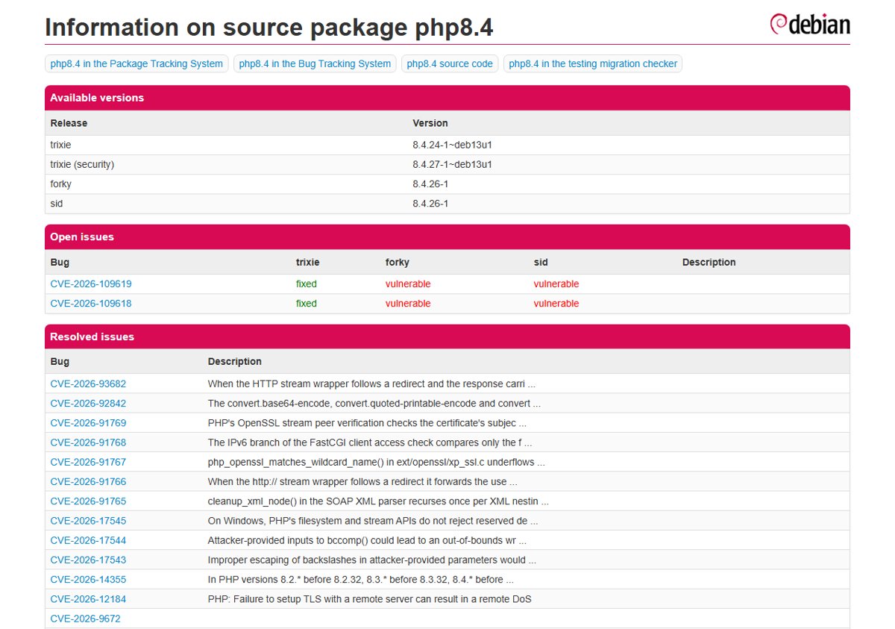Click the 'fixed' trixie status for CVE-2026-109619

(307, 284)
